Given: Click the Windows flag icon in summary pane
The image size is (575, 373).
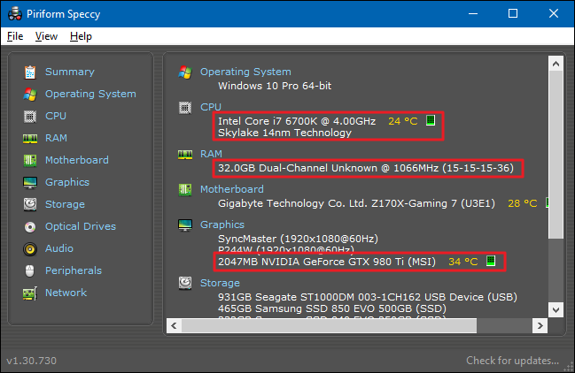Looking at the screenshot, I should click(x=185, y=72).
